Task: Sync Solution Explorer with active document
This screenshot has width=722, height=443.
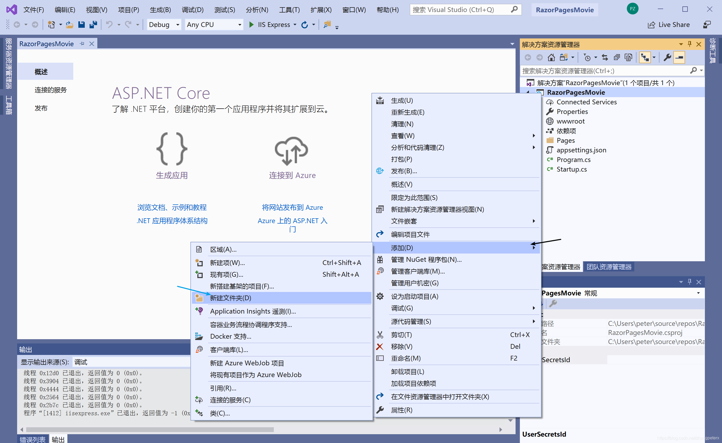Action: (x=605, y=57)
